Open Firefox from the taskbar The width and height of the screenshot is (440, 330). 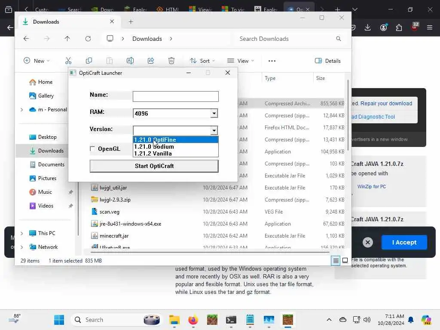193,320
